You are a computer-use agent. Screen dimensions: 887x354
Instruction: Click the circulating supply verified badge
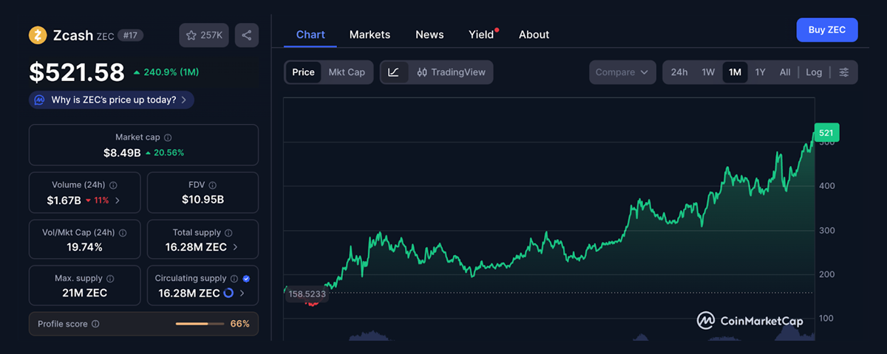[246, 279]
